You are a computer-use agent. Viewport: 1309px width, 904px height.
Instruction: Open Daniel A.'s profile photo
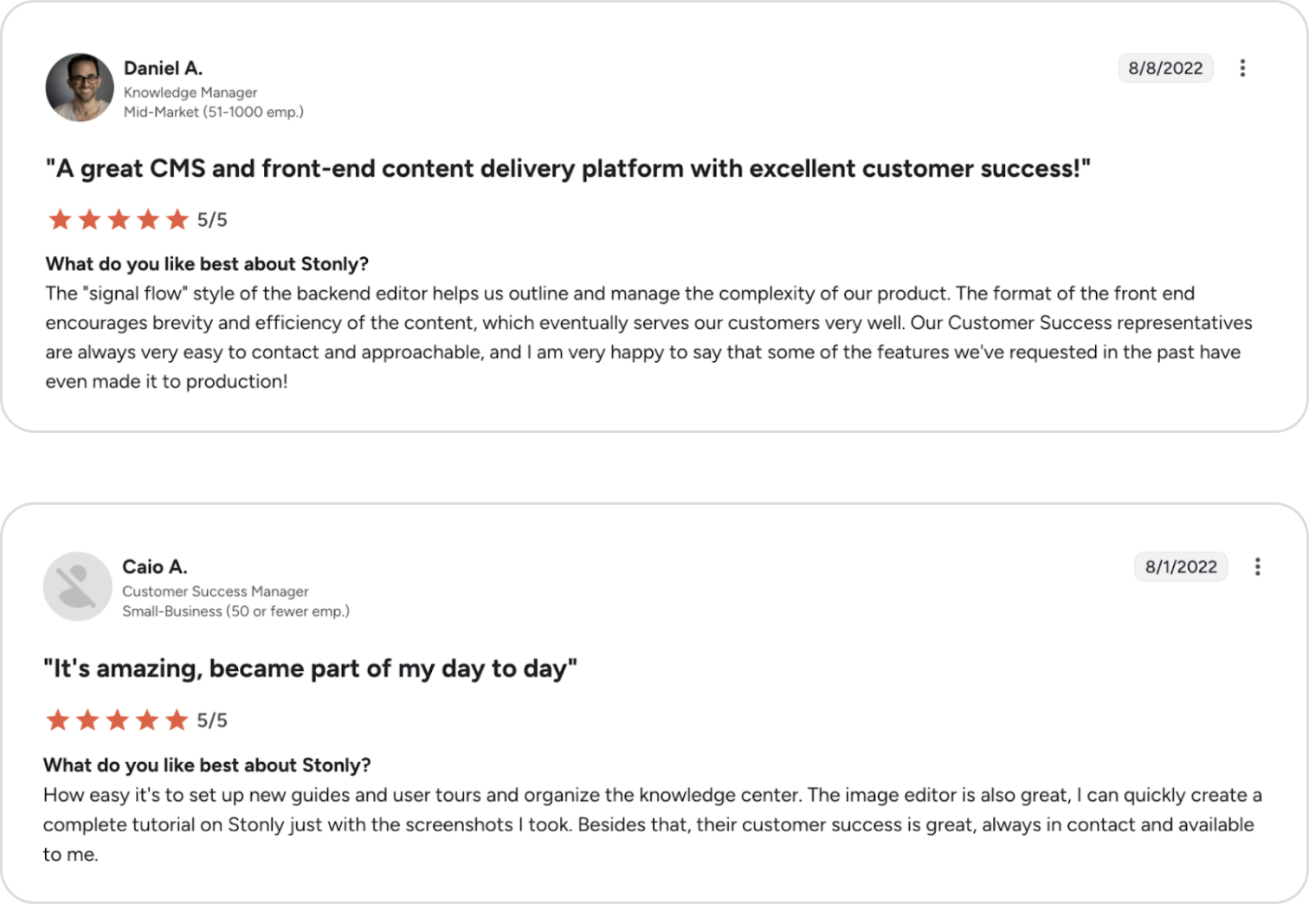pos(80,87)
